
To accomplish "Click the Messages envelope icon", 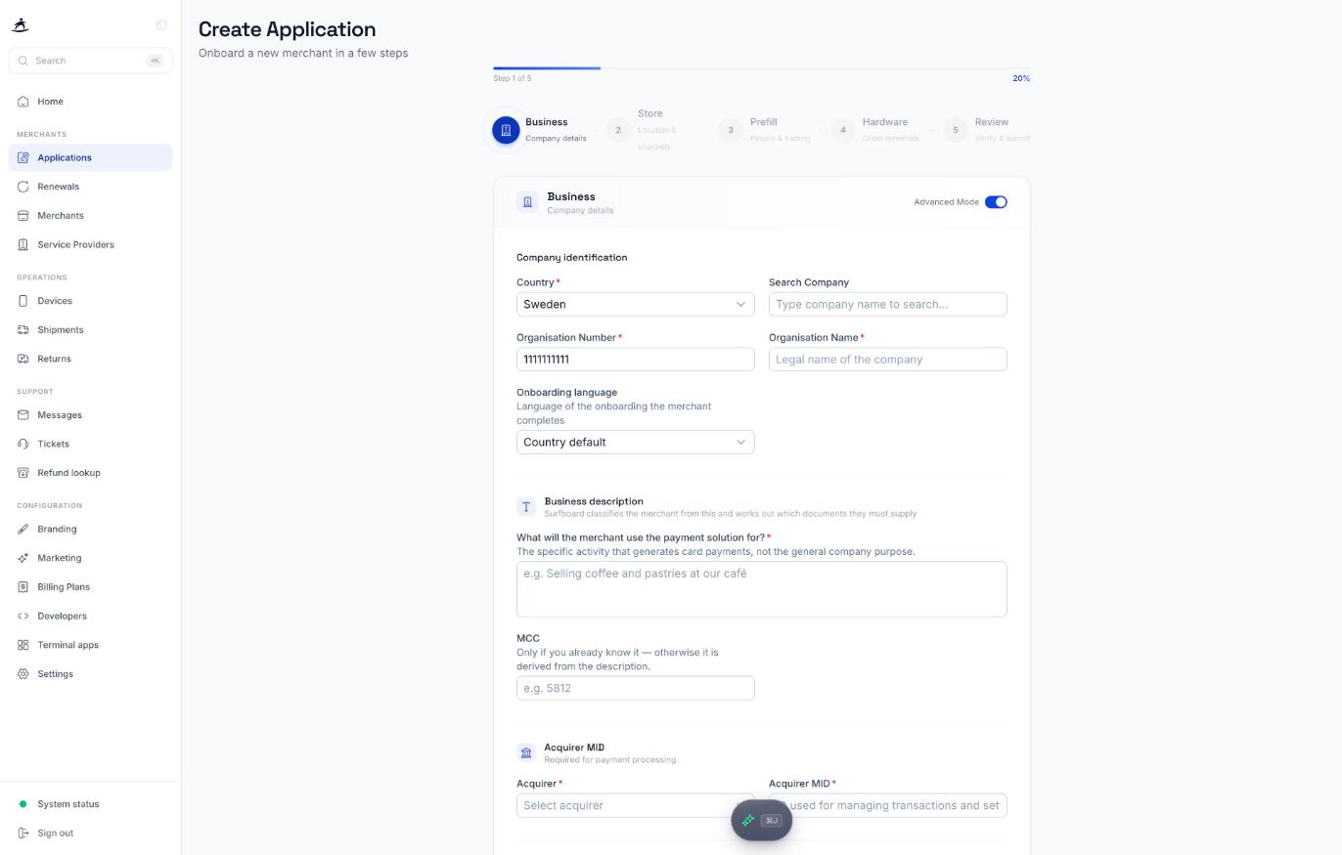I will click(23, 415).
